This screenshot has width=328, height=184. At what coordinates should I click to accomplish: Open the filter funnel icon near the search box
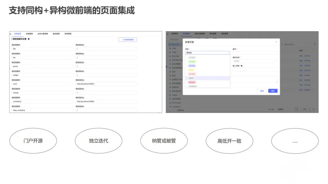tap(315, 44)
